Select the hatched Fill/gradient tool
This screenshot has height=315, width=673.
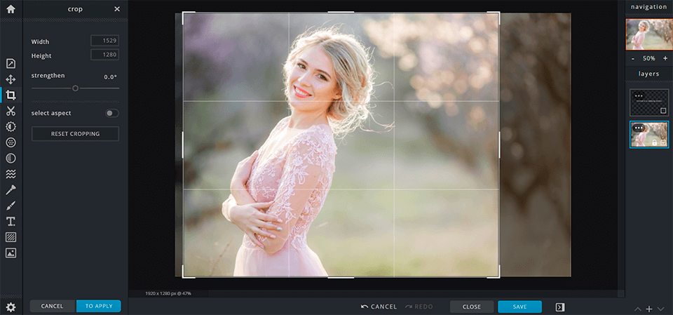coord(11,237)
